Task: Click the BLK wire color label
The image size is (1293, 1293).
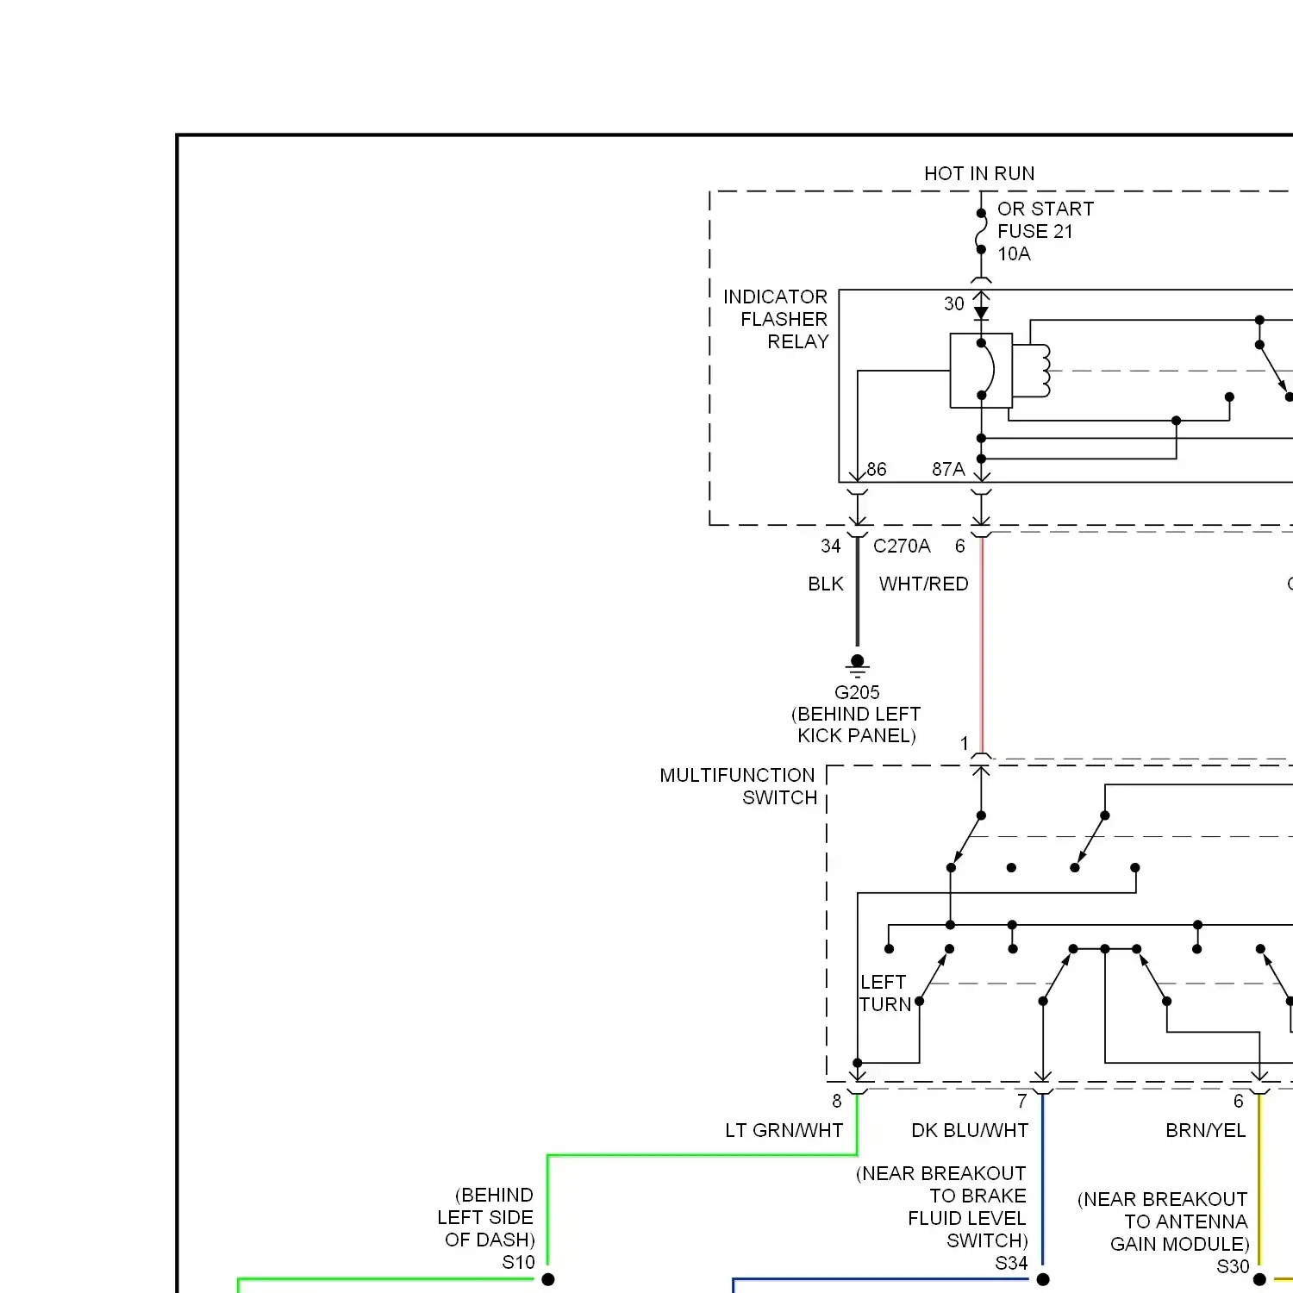Action: click(826, 584)
